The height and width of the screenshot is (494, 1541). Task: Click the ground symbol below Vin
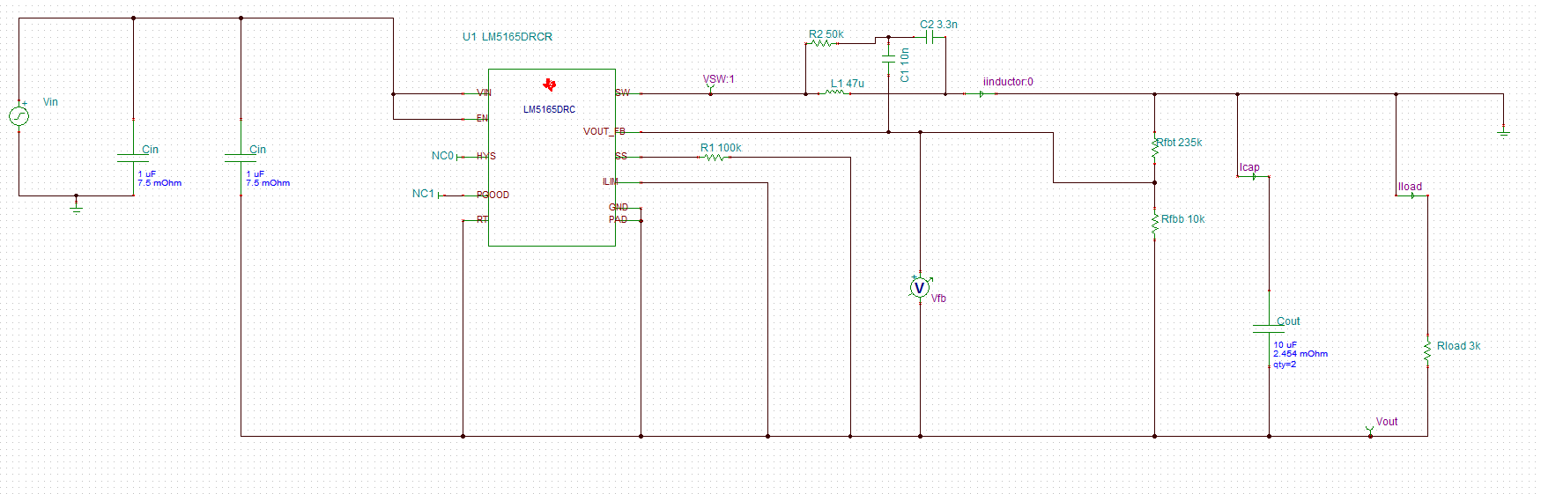(76, 206)
